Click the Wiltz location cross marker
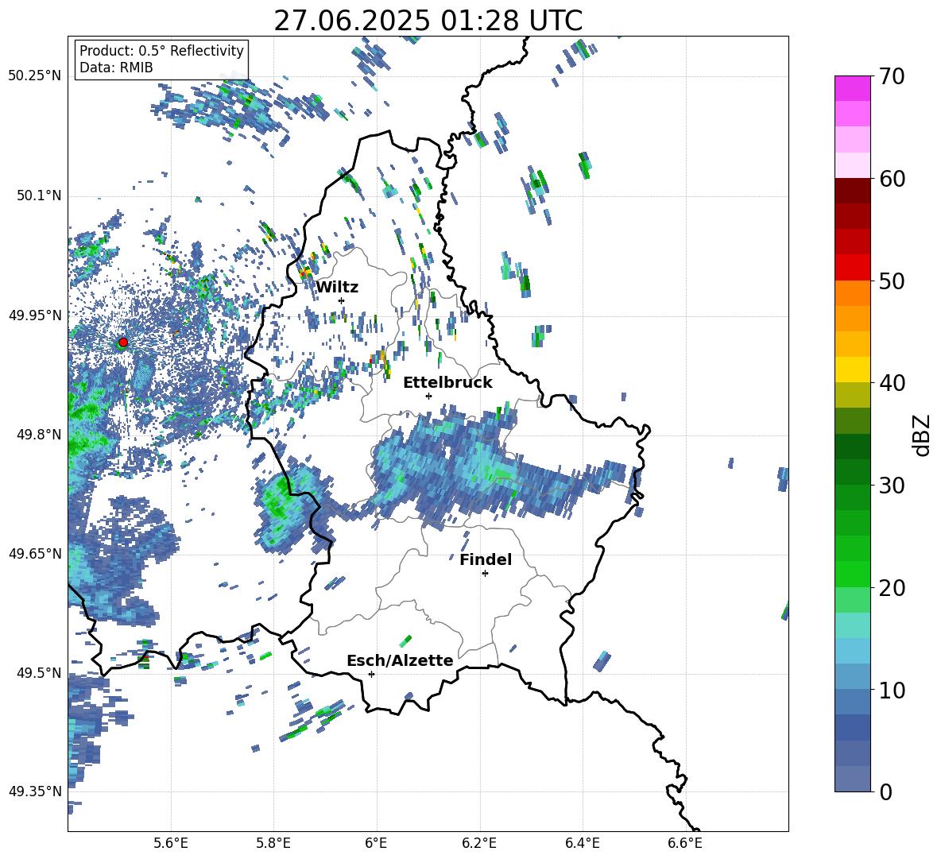 pyautogui.click(x=342, y=300)
